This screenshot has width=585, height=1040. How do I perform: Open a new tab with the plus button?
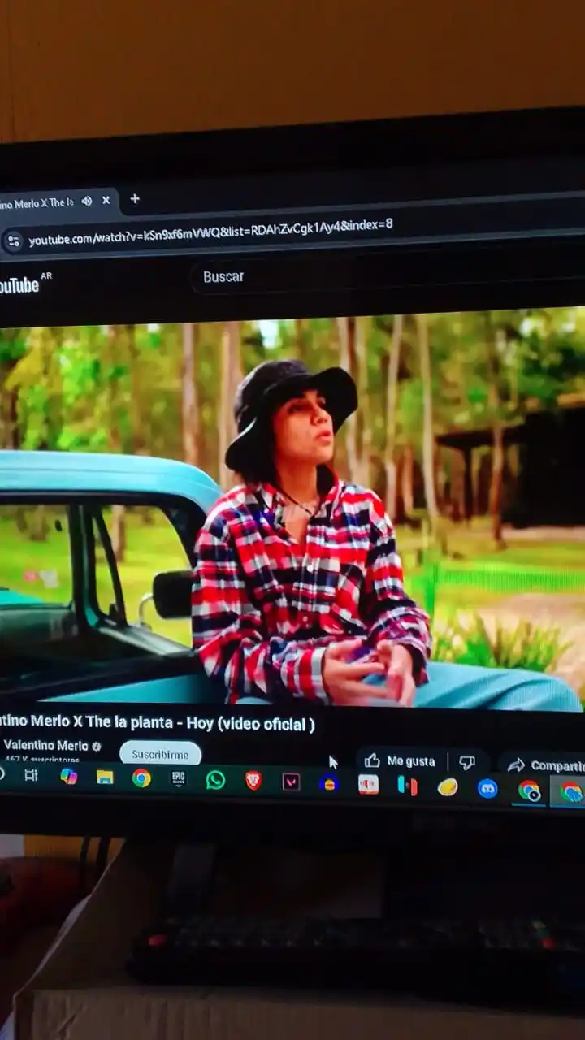[x=135, y=199]
